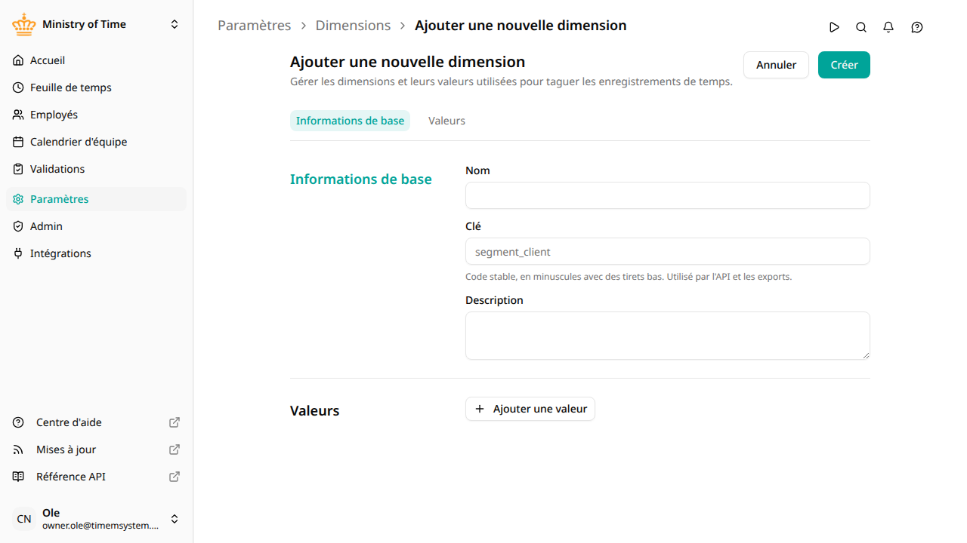Expand the Ole user account menu

pyautogui.click(x=175, y=519)
